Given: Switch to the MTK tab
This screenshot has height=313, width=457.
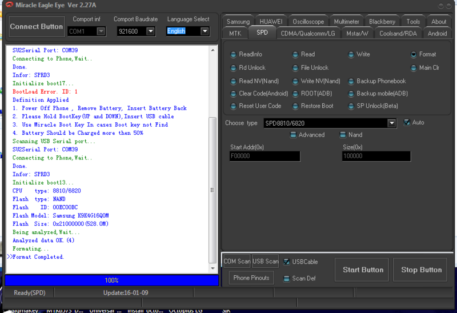Looking at the screenshot, I should (235, 34).
